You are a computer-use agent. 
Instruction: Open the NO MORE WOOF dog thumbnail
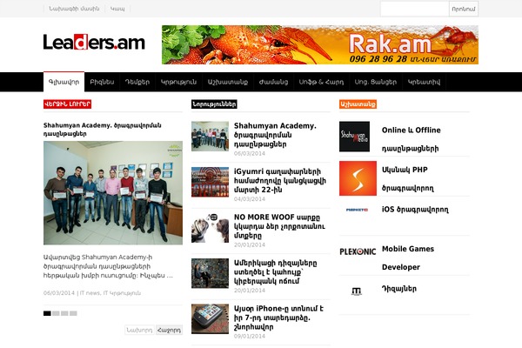click(210, 227)
